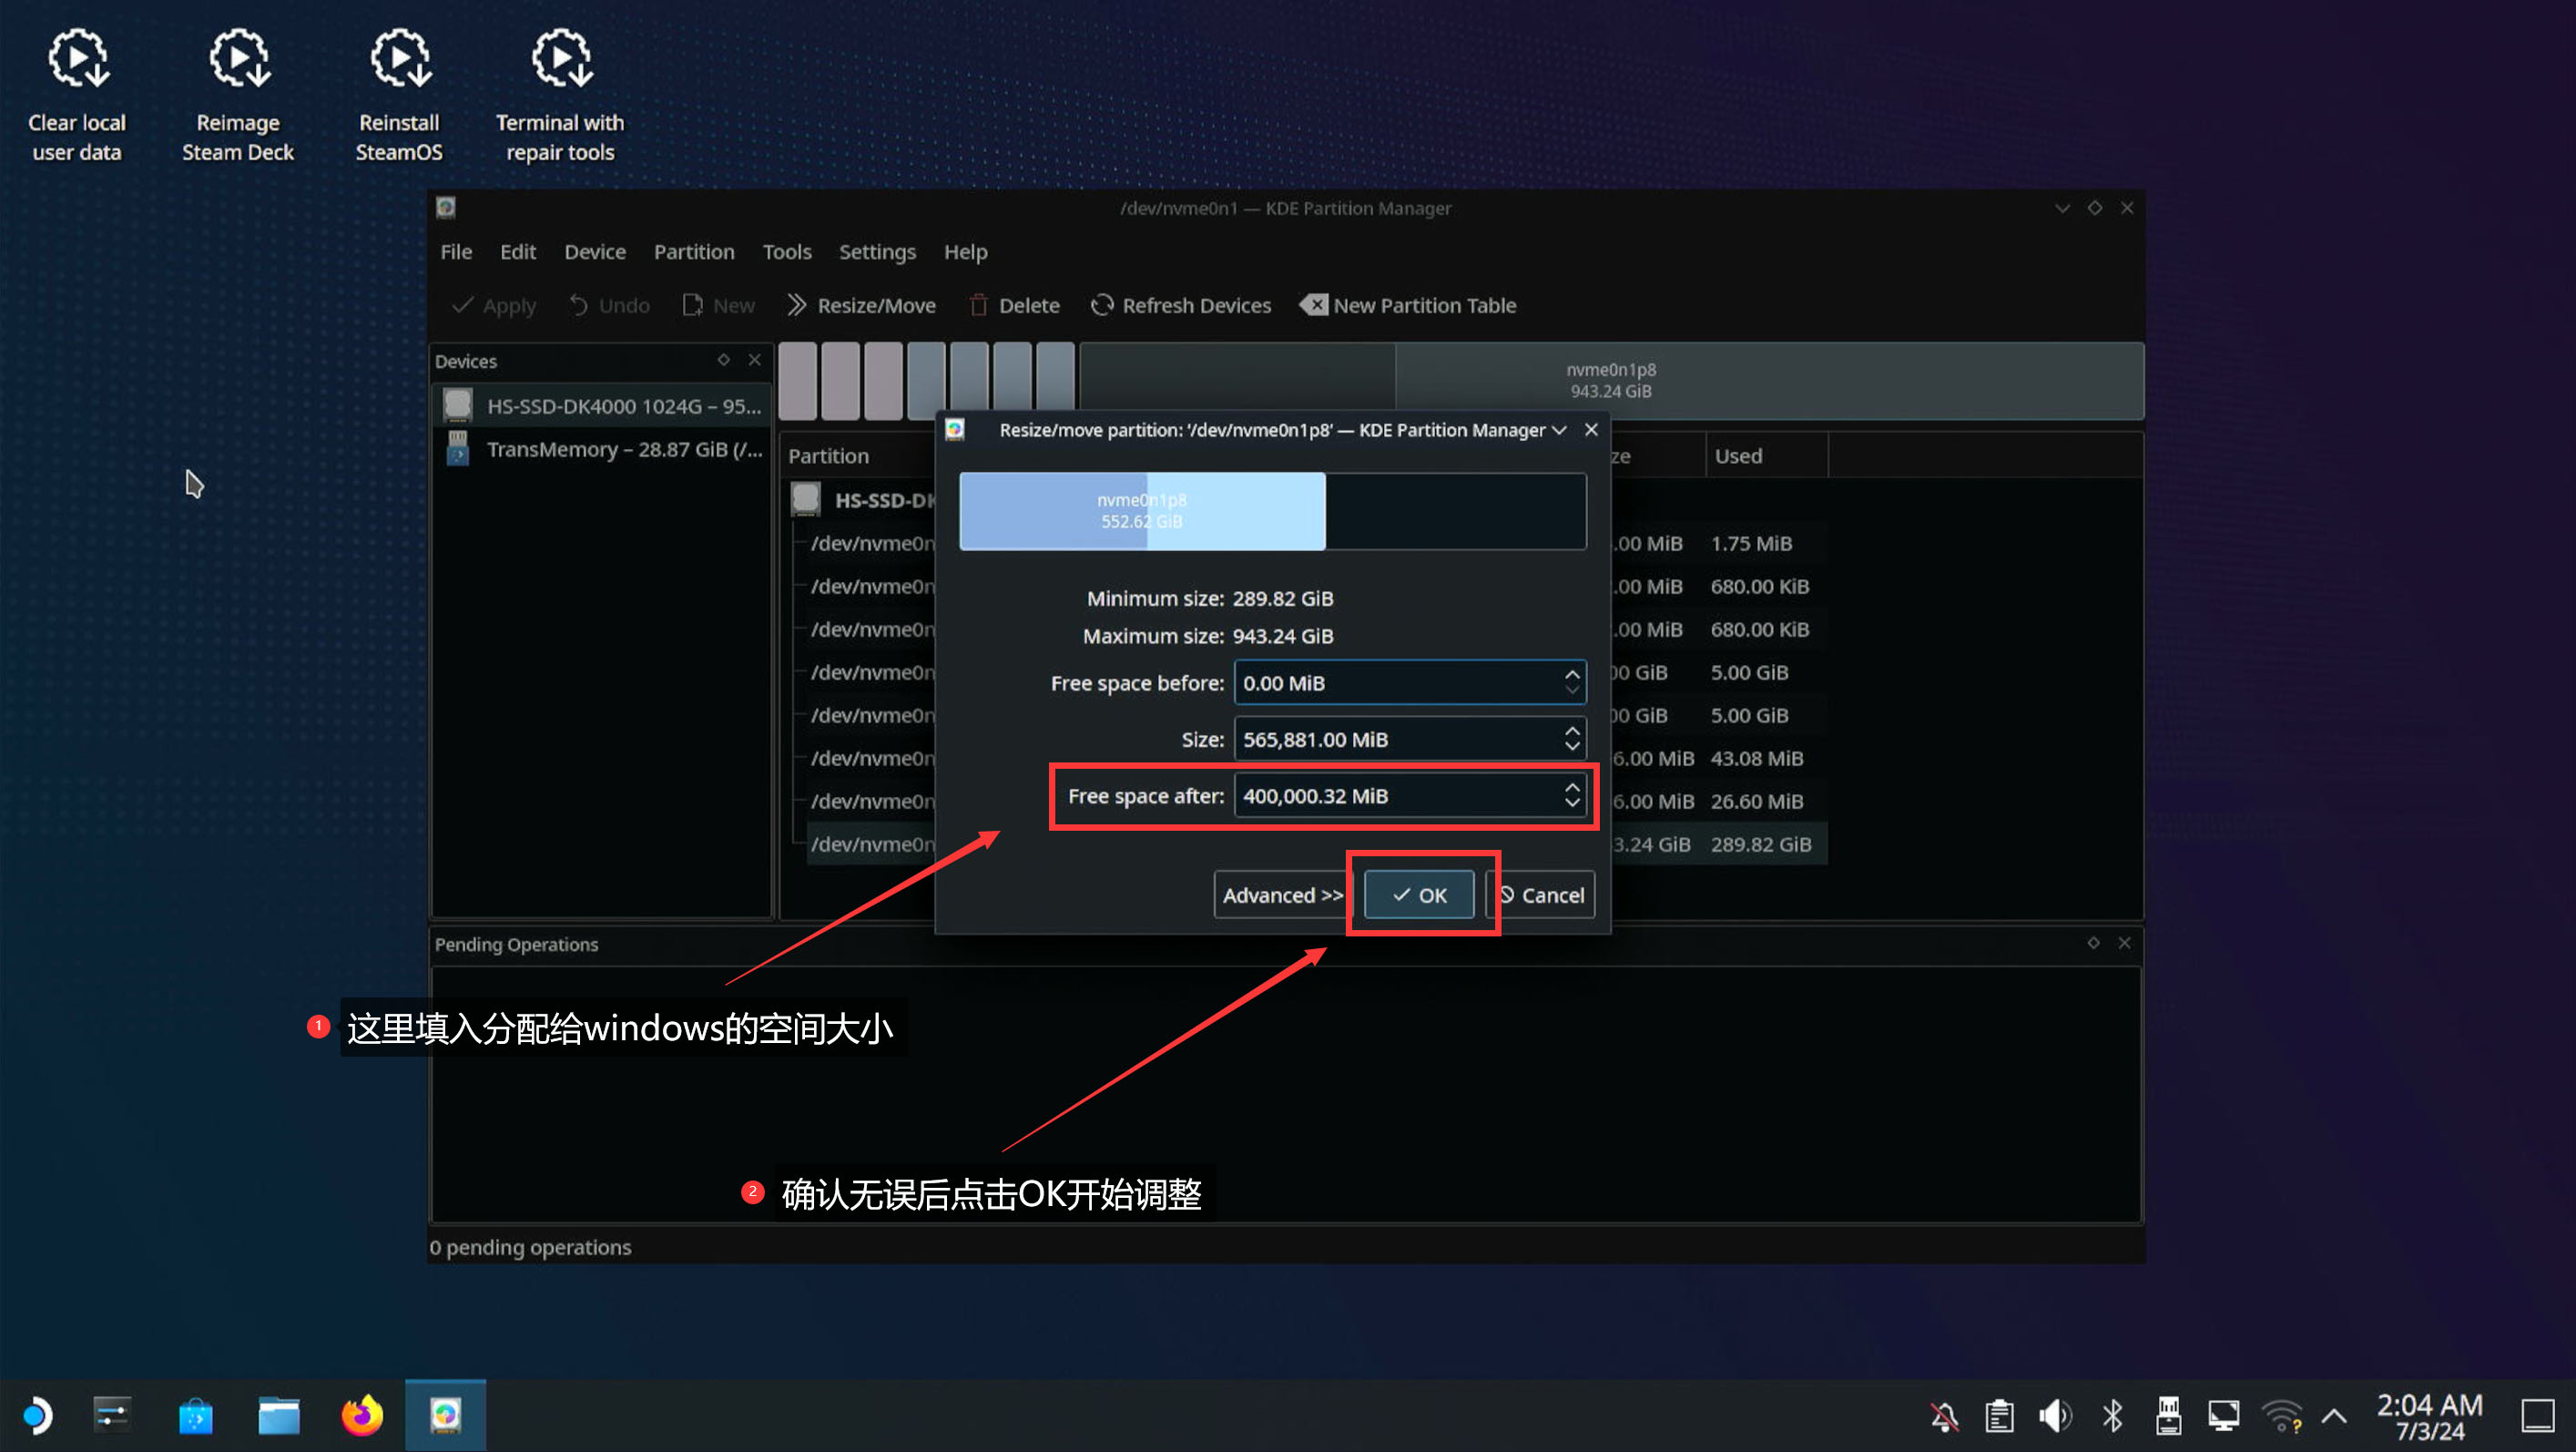This screenshot has width=2576, height=1452.
Task: Decrease the Free space after value
Action: [x=1571, y=803]
